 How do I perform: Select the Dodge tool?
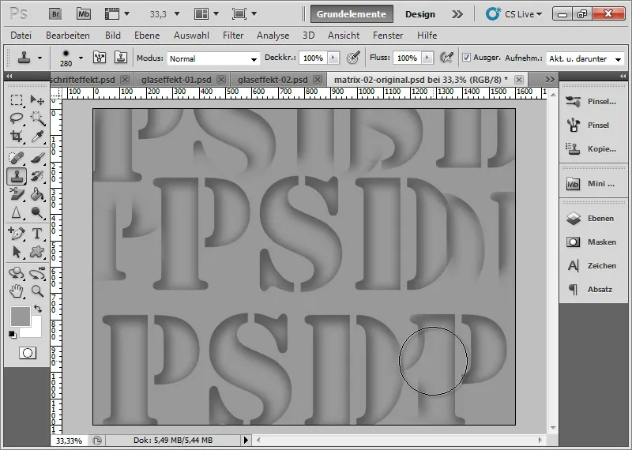(37, 212)
